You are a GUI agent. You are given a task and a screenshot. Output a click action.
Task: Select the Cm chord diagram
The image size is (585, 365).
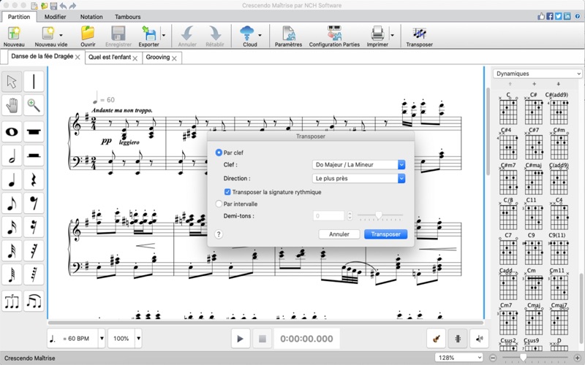[534, 285]
